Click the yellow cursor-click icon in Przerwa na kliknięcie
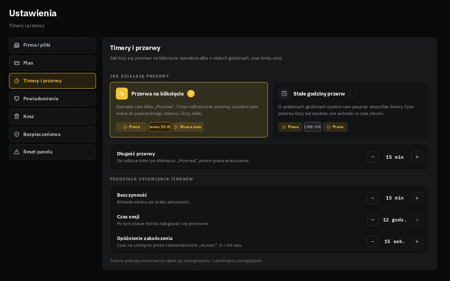Image resolution: width=450 pixels, height=281 pixels. tap(122, 94)
